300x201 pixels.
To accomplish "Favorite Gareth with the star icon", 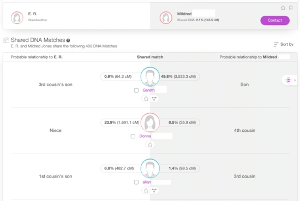I will (146, 99).
